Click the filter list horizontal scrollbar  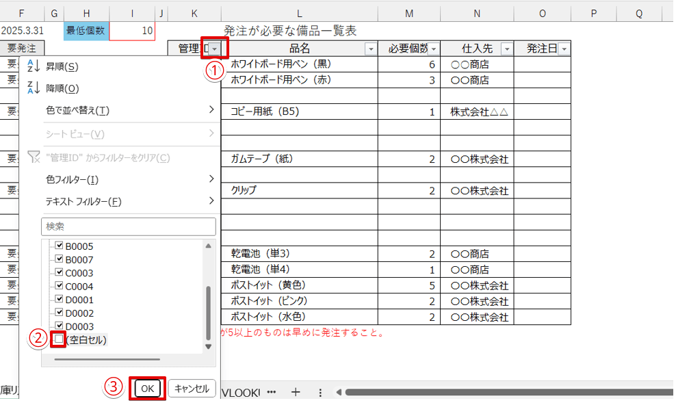point(107,359)
